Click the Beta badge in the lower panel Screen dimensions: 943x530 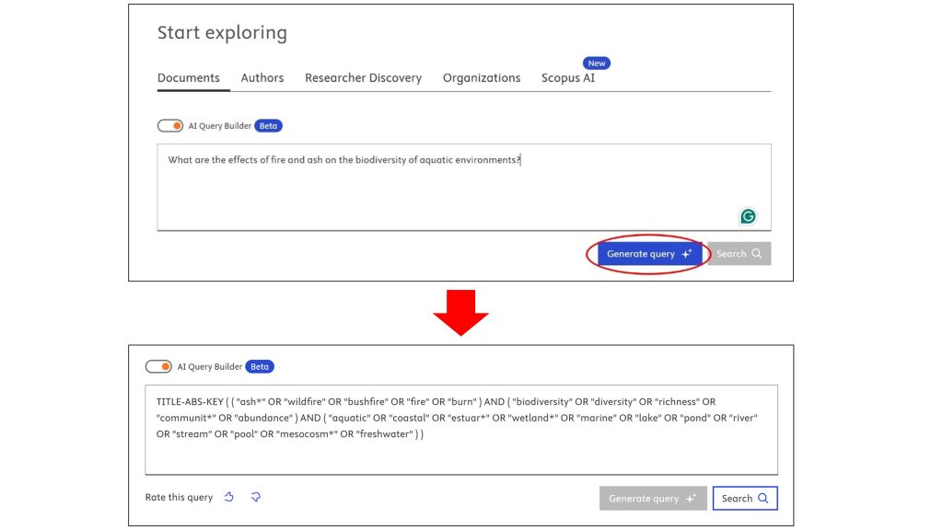pyautogui.click(x=260, y=366)
